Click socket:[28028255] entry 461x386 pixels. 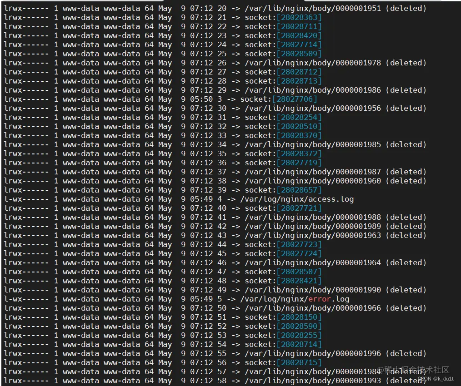283,336
